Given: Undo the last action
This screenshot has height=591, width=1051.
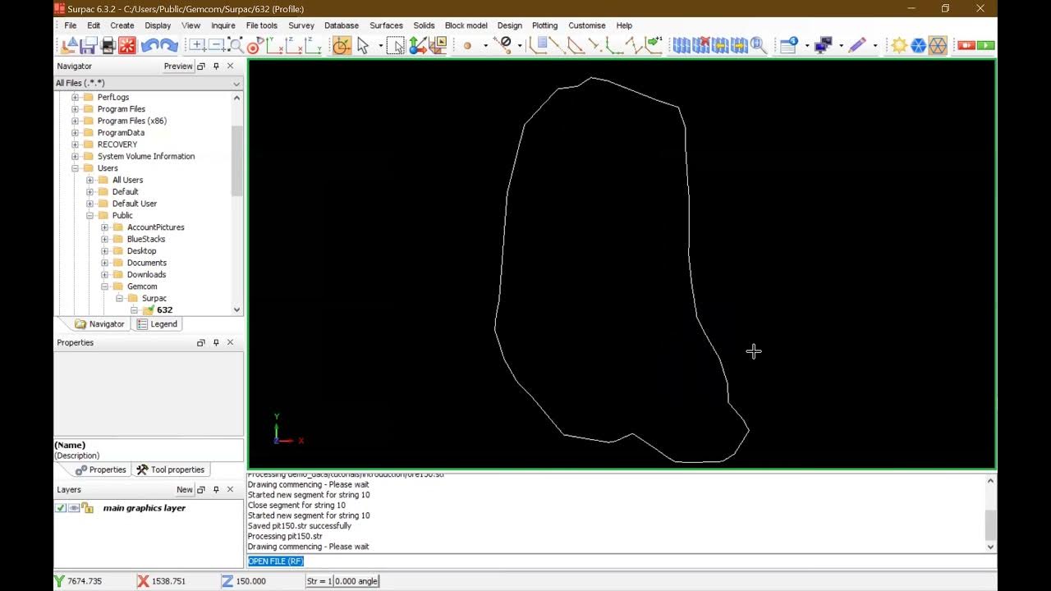Looking at the screenshot, I should pos(149,46).
